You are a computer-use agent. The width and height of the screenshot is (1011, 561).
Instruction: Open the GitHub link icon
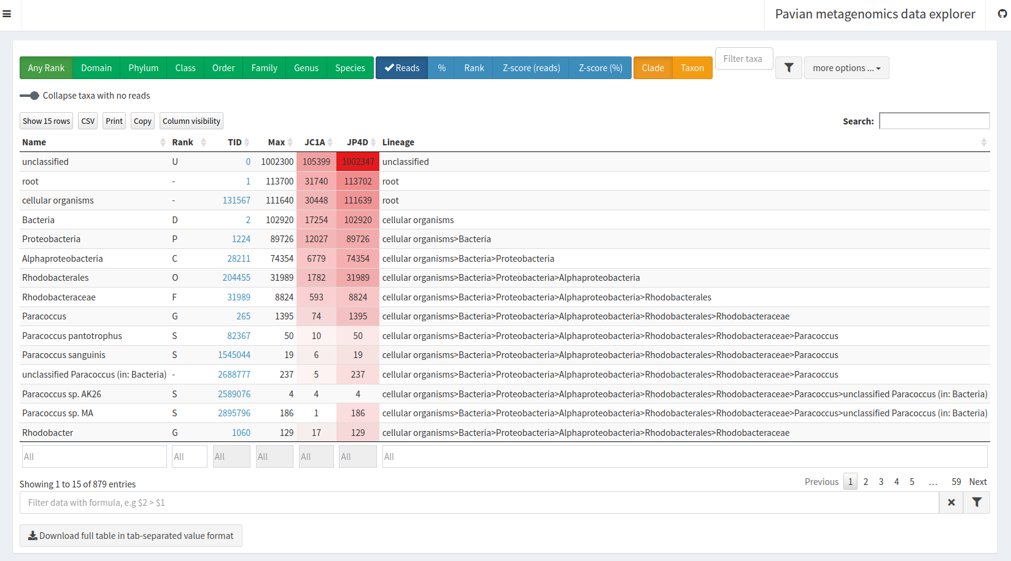(x=1002, y=14)
